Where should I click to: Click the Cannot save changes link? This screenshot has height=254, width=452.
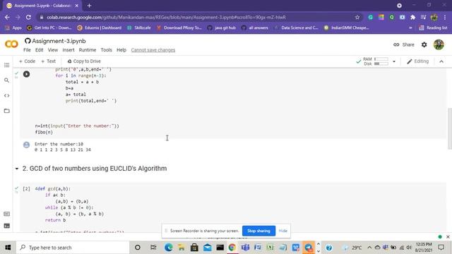[x=153, y=50]
